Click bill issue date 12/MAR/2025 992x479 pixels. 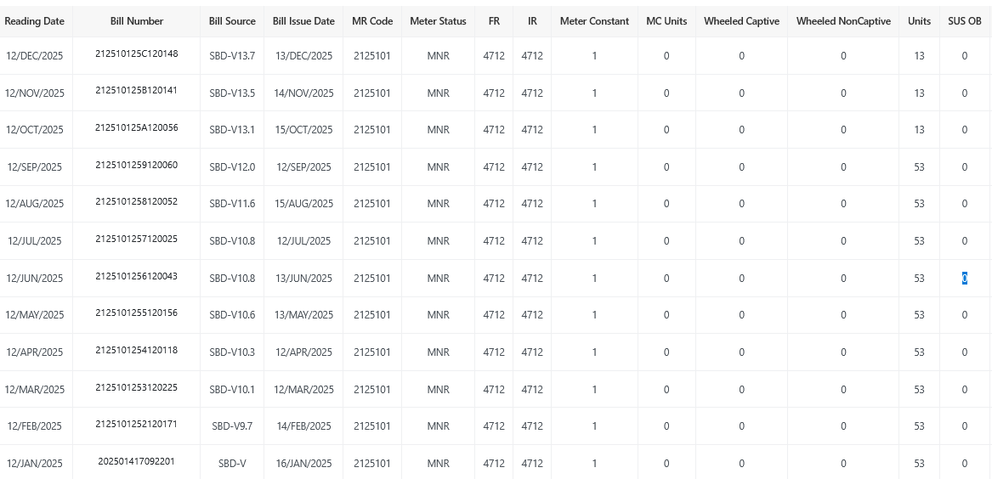click(303, 390)
